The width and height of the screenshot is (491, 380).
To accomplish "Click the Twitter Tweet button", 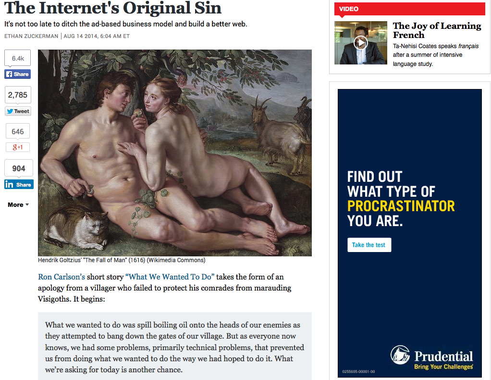I will pyautogui.click(x=18, y=111).
